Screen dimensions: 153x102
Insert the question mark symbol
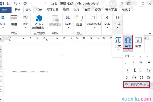141,63
